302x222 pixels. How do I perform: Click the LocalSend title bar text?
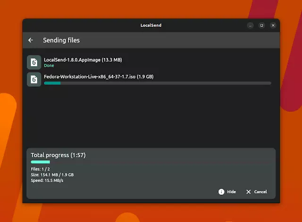[151, 25]
